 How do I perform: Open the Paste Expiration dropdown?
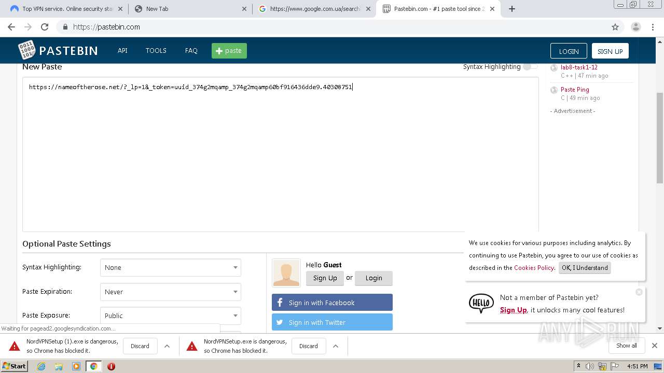[x=171, y=292]
